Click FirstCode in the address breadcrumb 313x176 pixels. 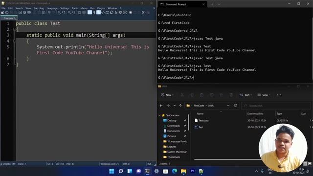(x=199, y=106)
